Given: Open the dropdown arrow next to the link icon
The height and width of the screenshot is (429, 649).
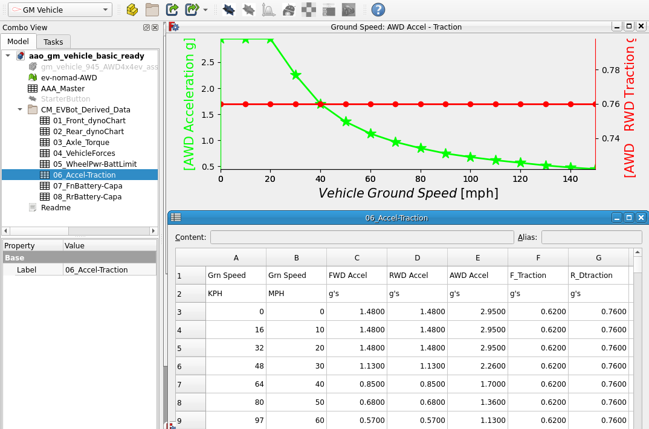Looking at the screenshot, I should click(205, 10).
